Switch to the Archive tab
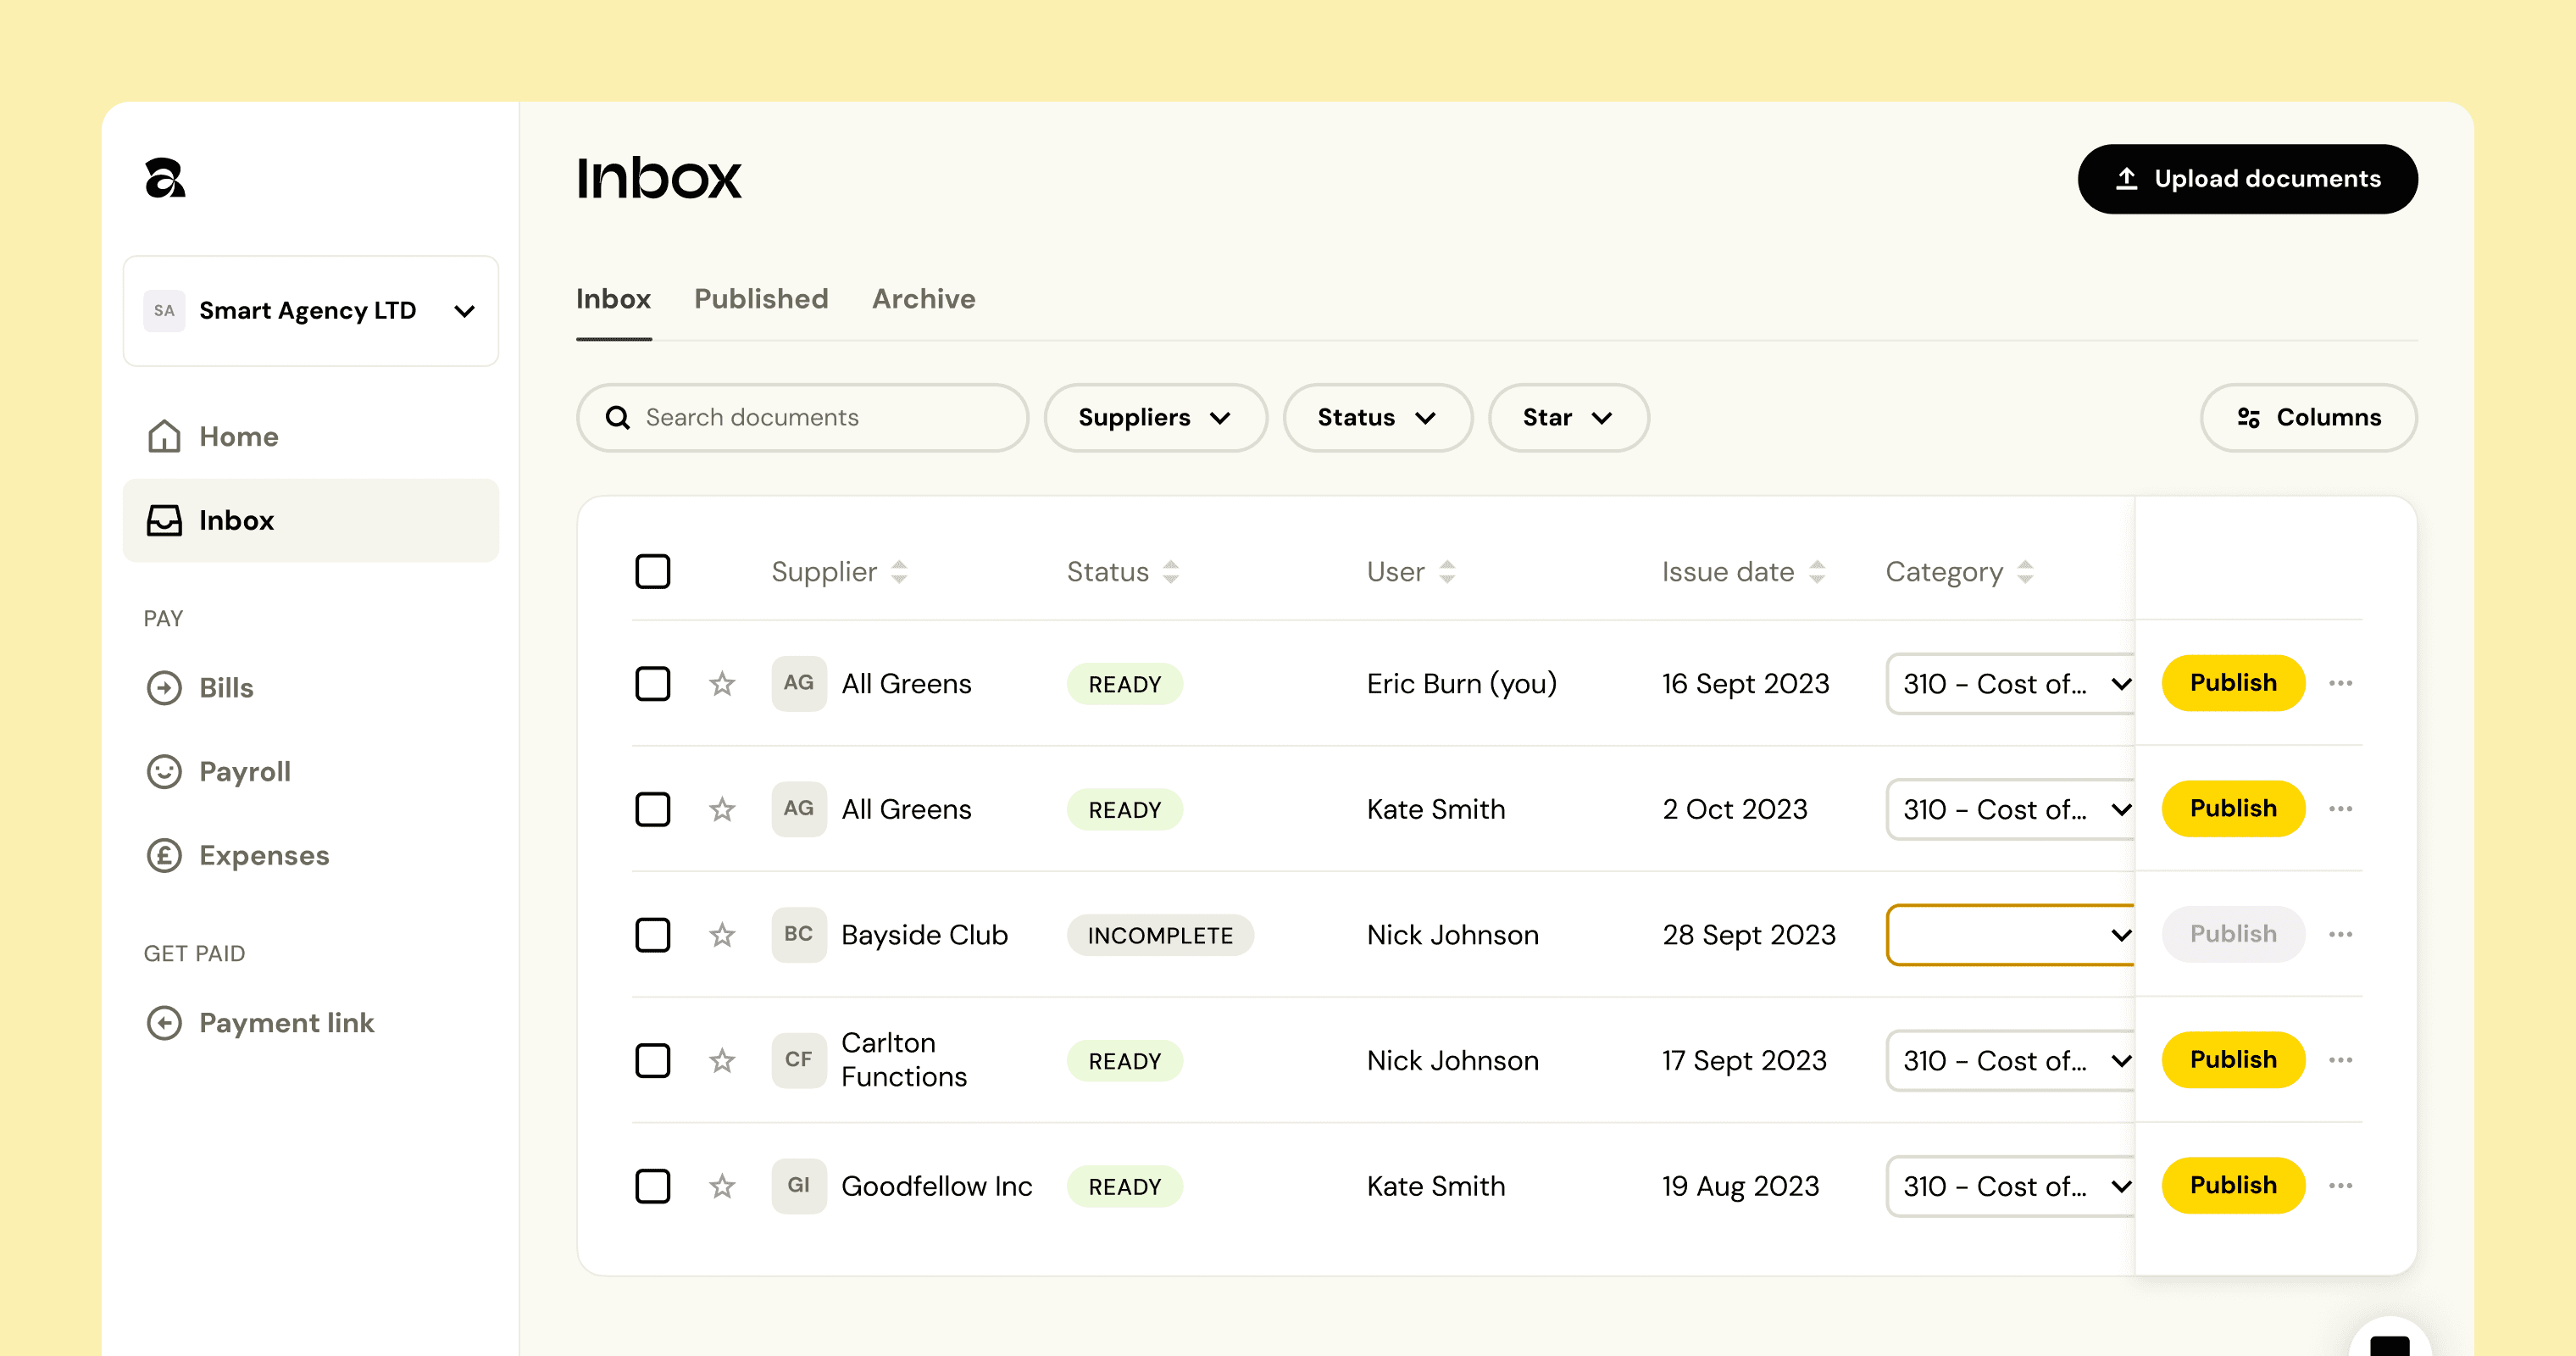The height and width of the screenshot is (1356, 2576). click(923, 299)
